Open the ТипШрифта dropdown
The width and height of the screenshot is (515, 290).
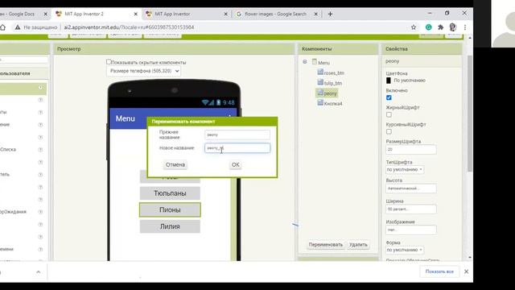tap(405, 170)
